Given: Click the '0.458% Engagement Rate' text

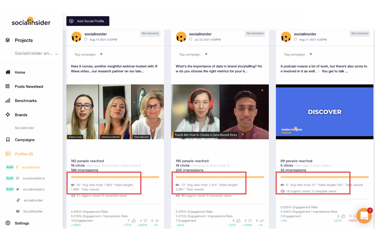Looking at the screenshot, I should click(x=90, y=212).
